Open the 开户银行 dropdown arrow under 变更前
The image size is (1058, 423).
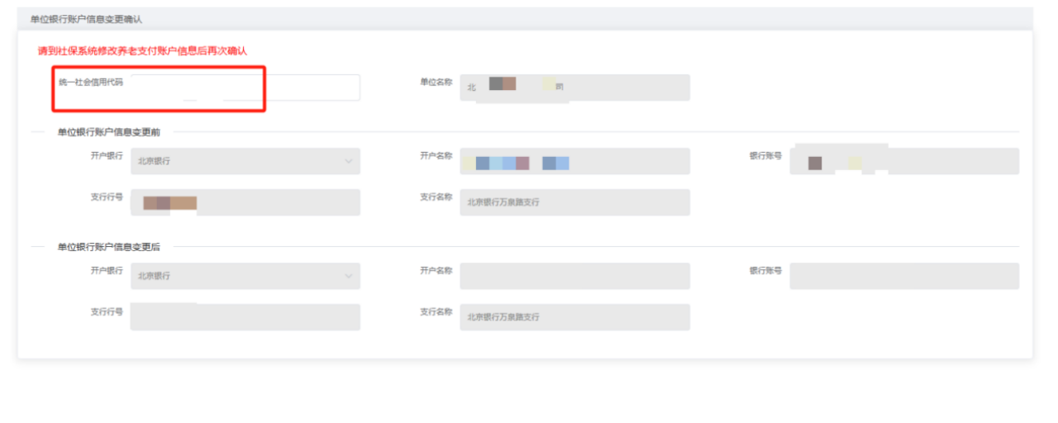pyautogui.click(x=348, y=161)
